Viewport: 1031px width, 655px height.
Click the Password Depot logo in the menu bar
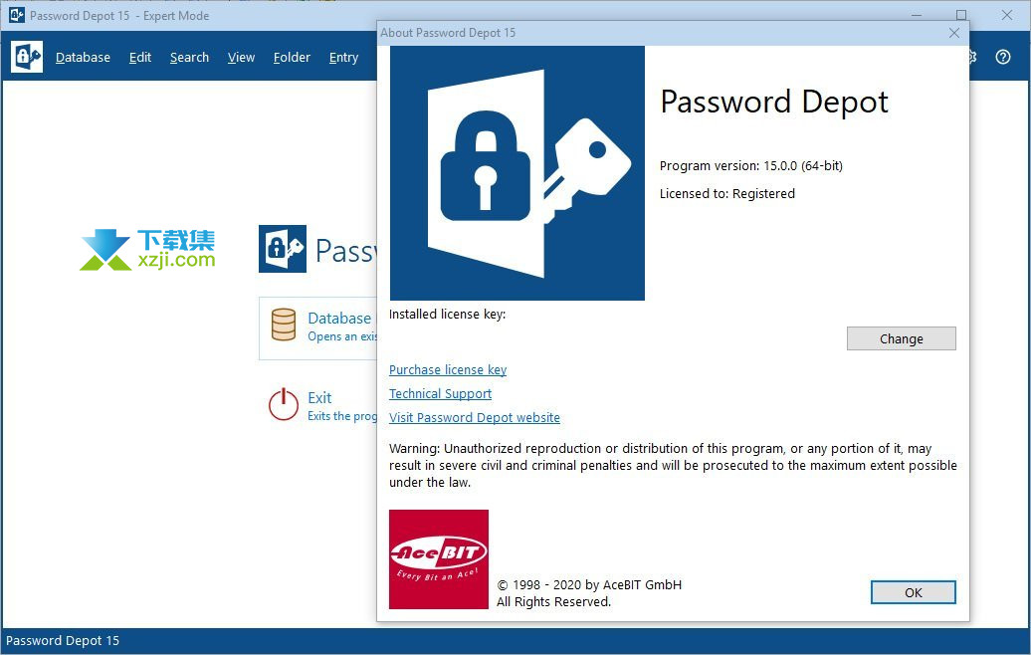(27, 57)
